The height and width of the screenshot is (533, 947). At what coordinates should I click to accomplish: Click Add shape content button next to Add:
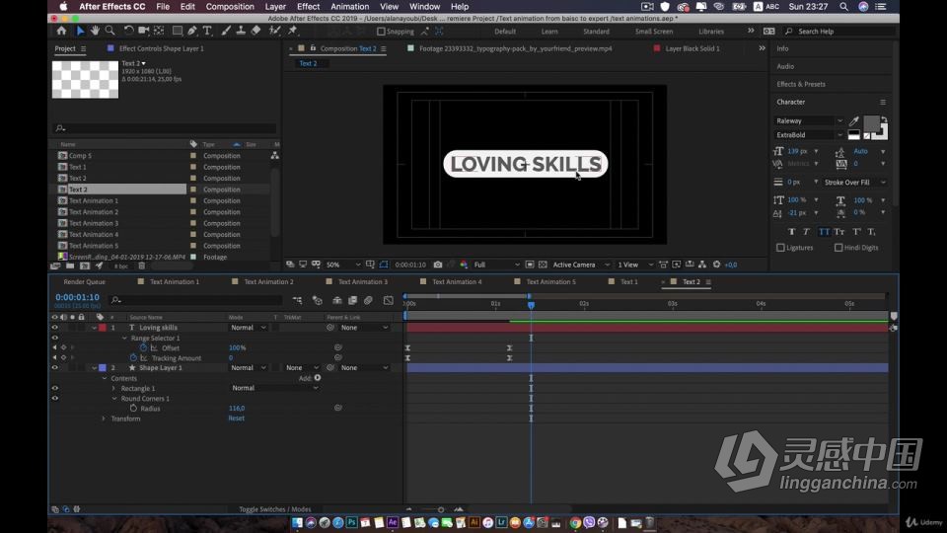(x=318, y=378)
